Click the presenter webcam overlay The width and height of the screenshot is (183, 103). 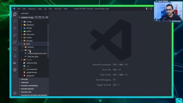click(x=168, y=11)
